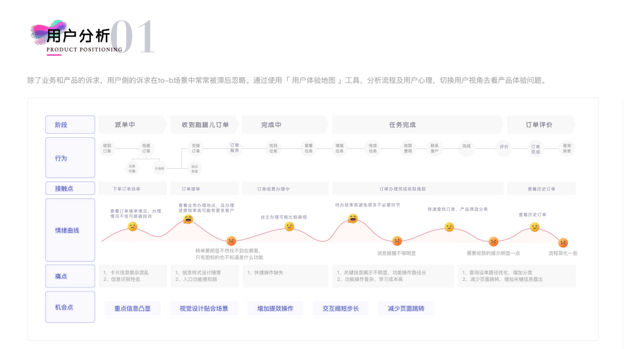Click the sad emoji above '流程简化一些'
Screen dimensions: 628x349
tap(563, 243)
